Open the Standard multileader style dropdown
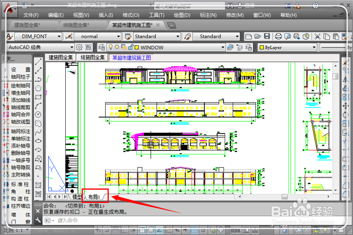Image resolution: width=353 pixels, height=235 pixels. 237,36
